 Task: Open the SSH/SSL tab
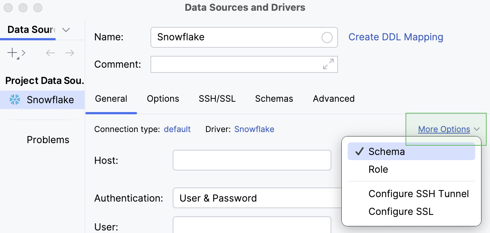217,99
